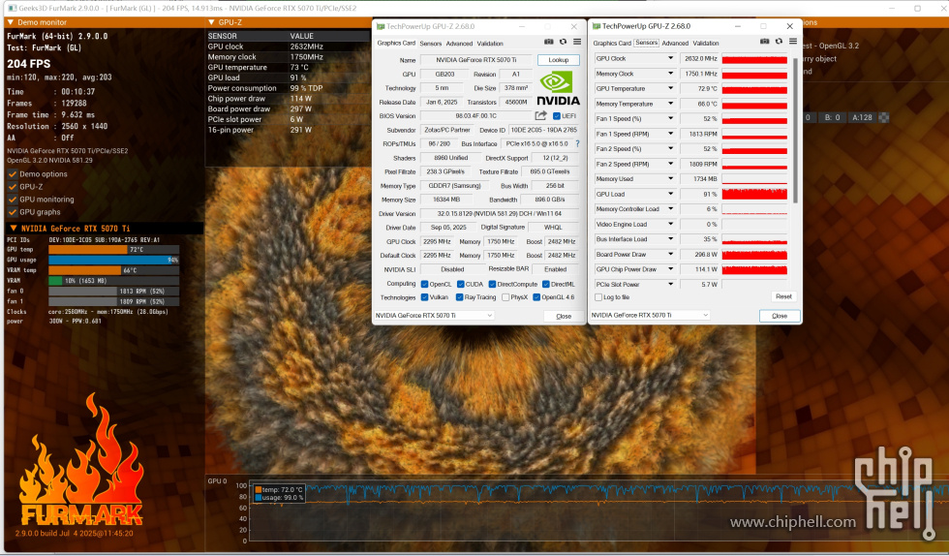Screen dimensions: 949x556
Task: Open GPU selector dropdown in Sensors GPU-Z window
Action: 650,315
